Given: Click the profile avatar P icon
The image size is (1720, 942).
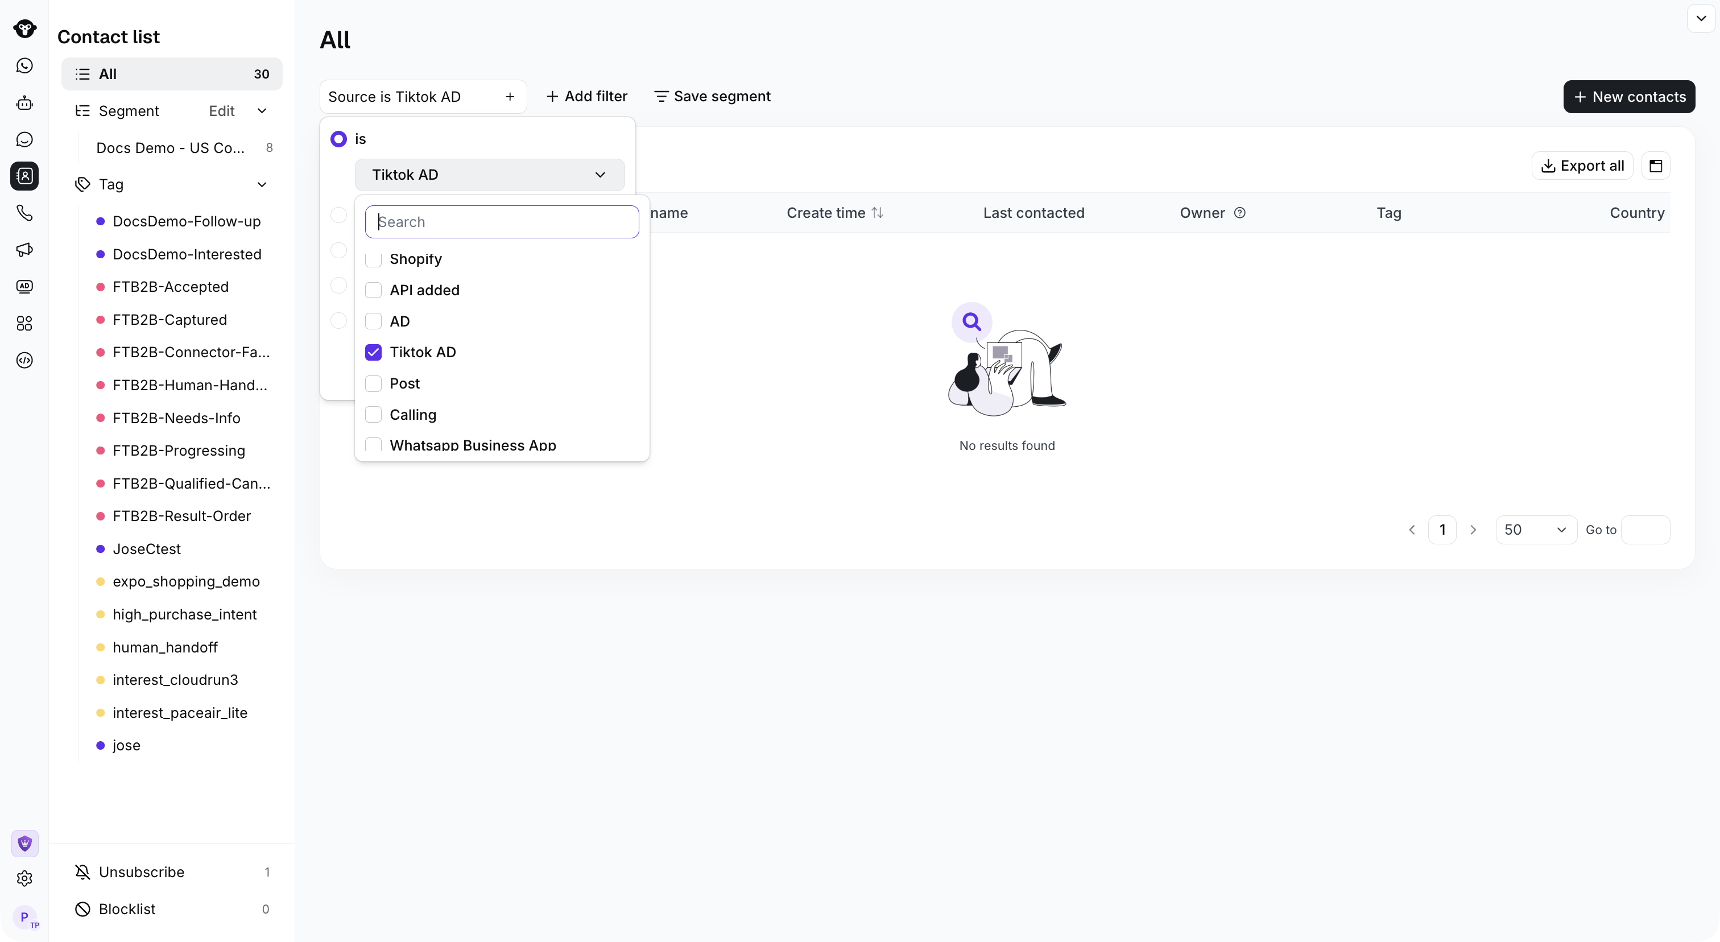Looking at the screenshot, I should pyautogui.click(x=24, y=918).
